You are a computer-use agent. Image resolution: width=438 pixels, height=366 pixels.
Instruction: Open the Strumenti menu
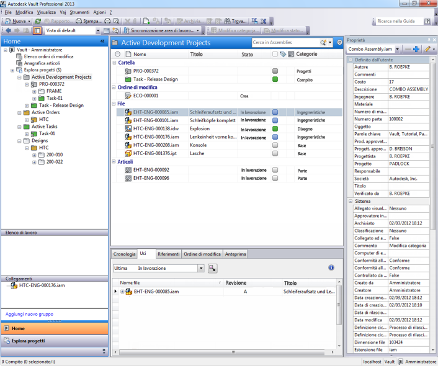click(79, 12)
